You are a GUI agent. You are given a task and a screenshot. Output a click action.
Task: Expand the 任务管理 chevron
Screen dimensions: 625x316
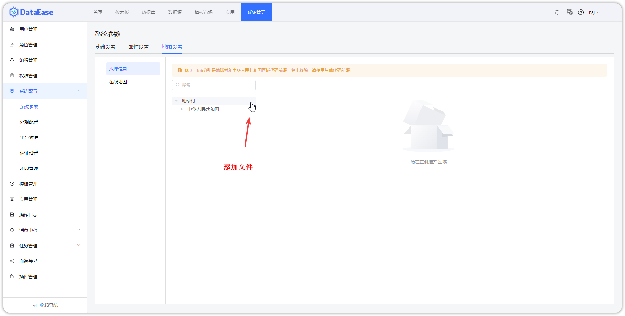click(x=79, y=245)
